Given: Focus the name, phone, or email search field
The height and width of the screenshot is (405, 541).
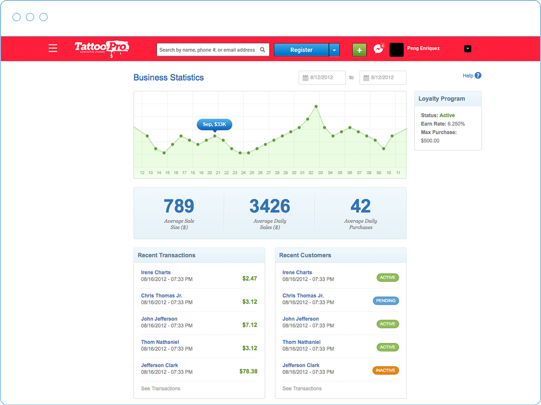Looking at the screenshot, I should click(207, 50).
